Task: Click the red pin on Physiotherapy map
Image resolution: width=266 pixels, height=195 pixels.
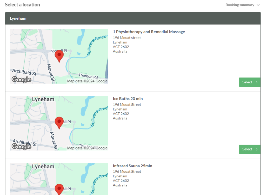Action: click(x=59, y=55)
